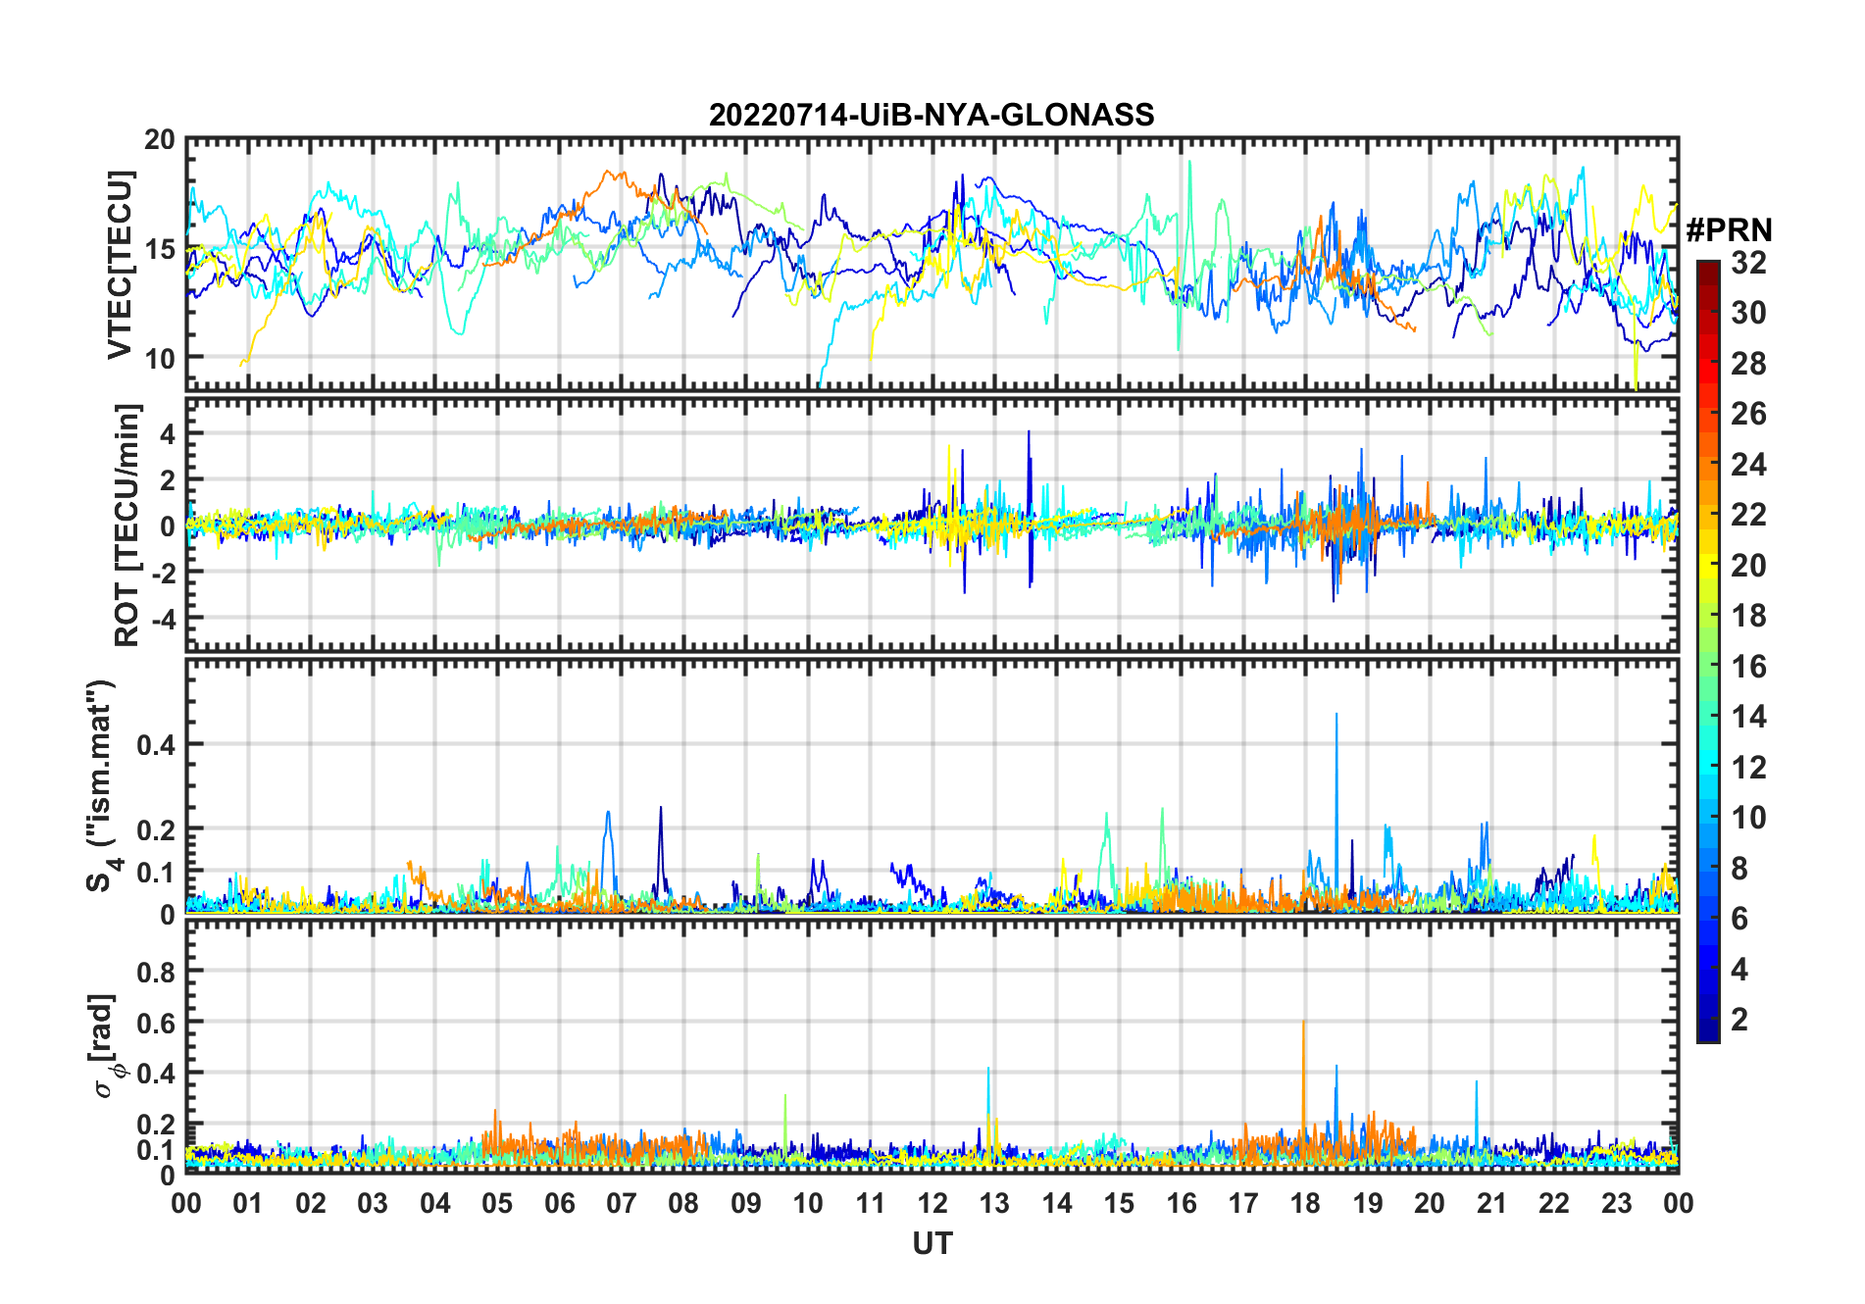Select the 23 hour label on UT axis

[x=1616, y=1204]
